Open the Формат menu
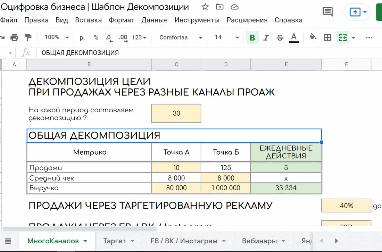 [x=121, y=20]
